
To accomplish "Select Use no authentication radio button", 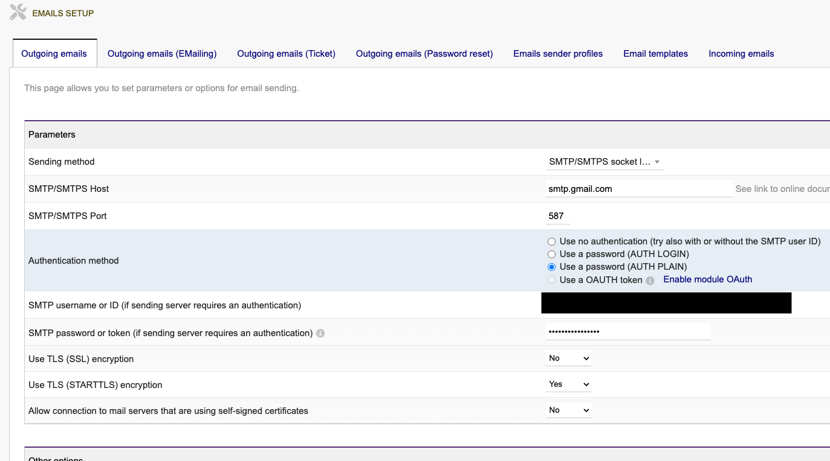I will click(551, 241).
